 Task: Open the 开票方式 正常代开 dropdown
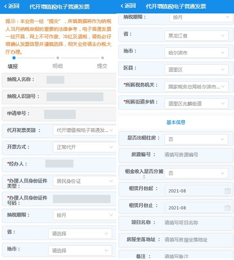tap(84, 147)
